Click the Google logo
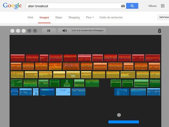The image size is (169, 127). [12, 6]
